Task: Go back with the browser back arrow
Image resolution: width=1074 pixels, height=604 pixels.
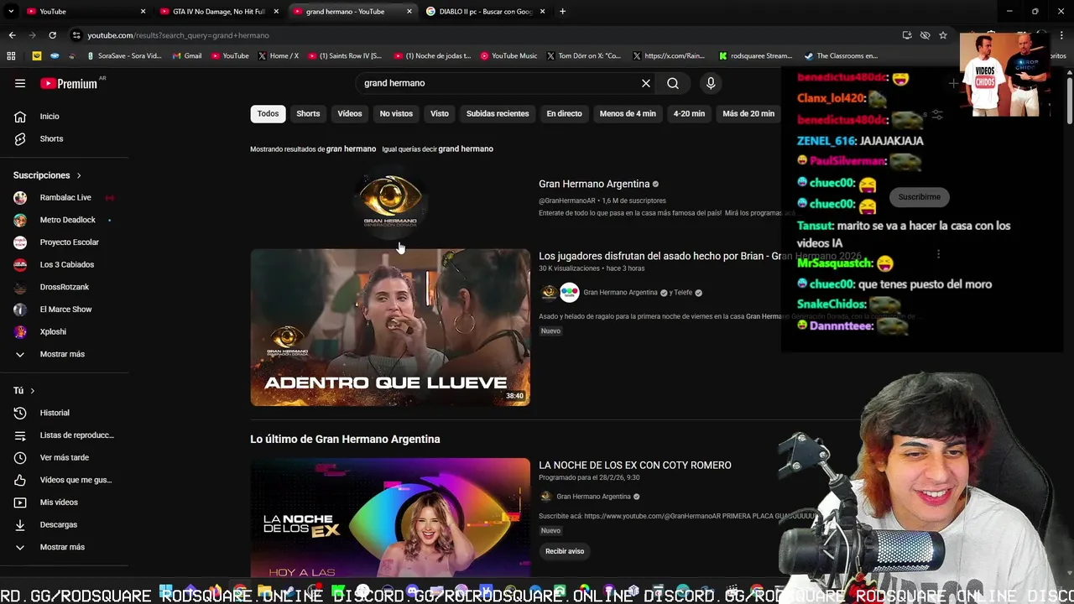Action: (12, 35)
